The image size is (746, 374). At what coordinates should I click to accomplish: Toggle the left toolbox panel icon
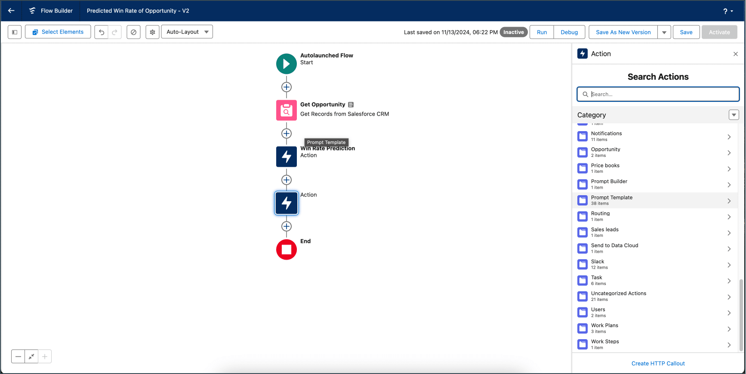pyautogui.click(x=15, y=32)
